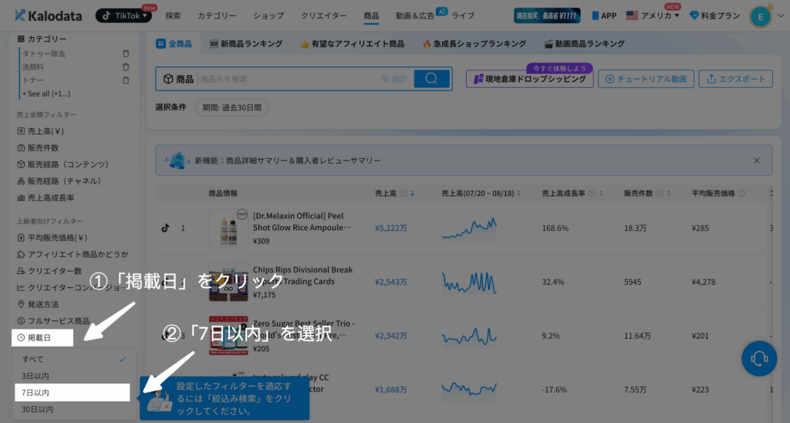Open 販売経路（コンテンツ）filter
This screenshot has height=423, width=790.
[63, 164]
